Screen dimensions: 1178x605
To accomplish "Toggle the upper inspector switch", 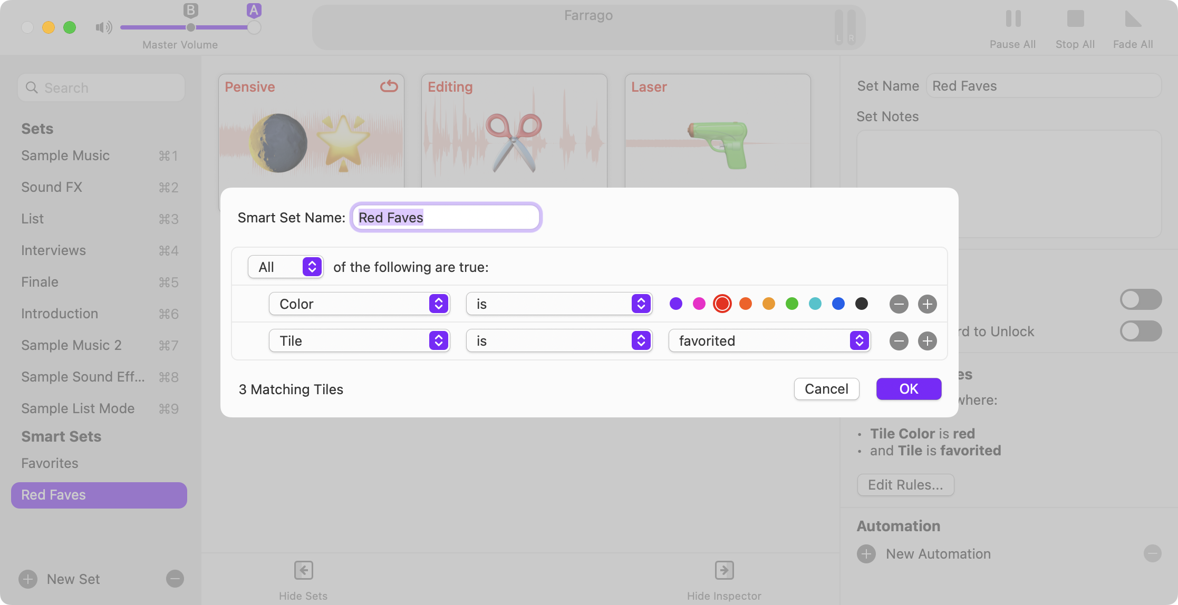I will click(x=1141, y=299).
